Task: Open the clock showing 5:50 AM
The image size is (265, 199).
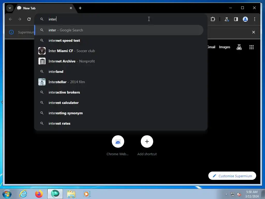Action: (252, 194)
